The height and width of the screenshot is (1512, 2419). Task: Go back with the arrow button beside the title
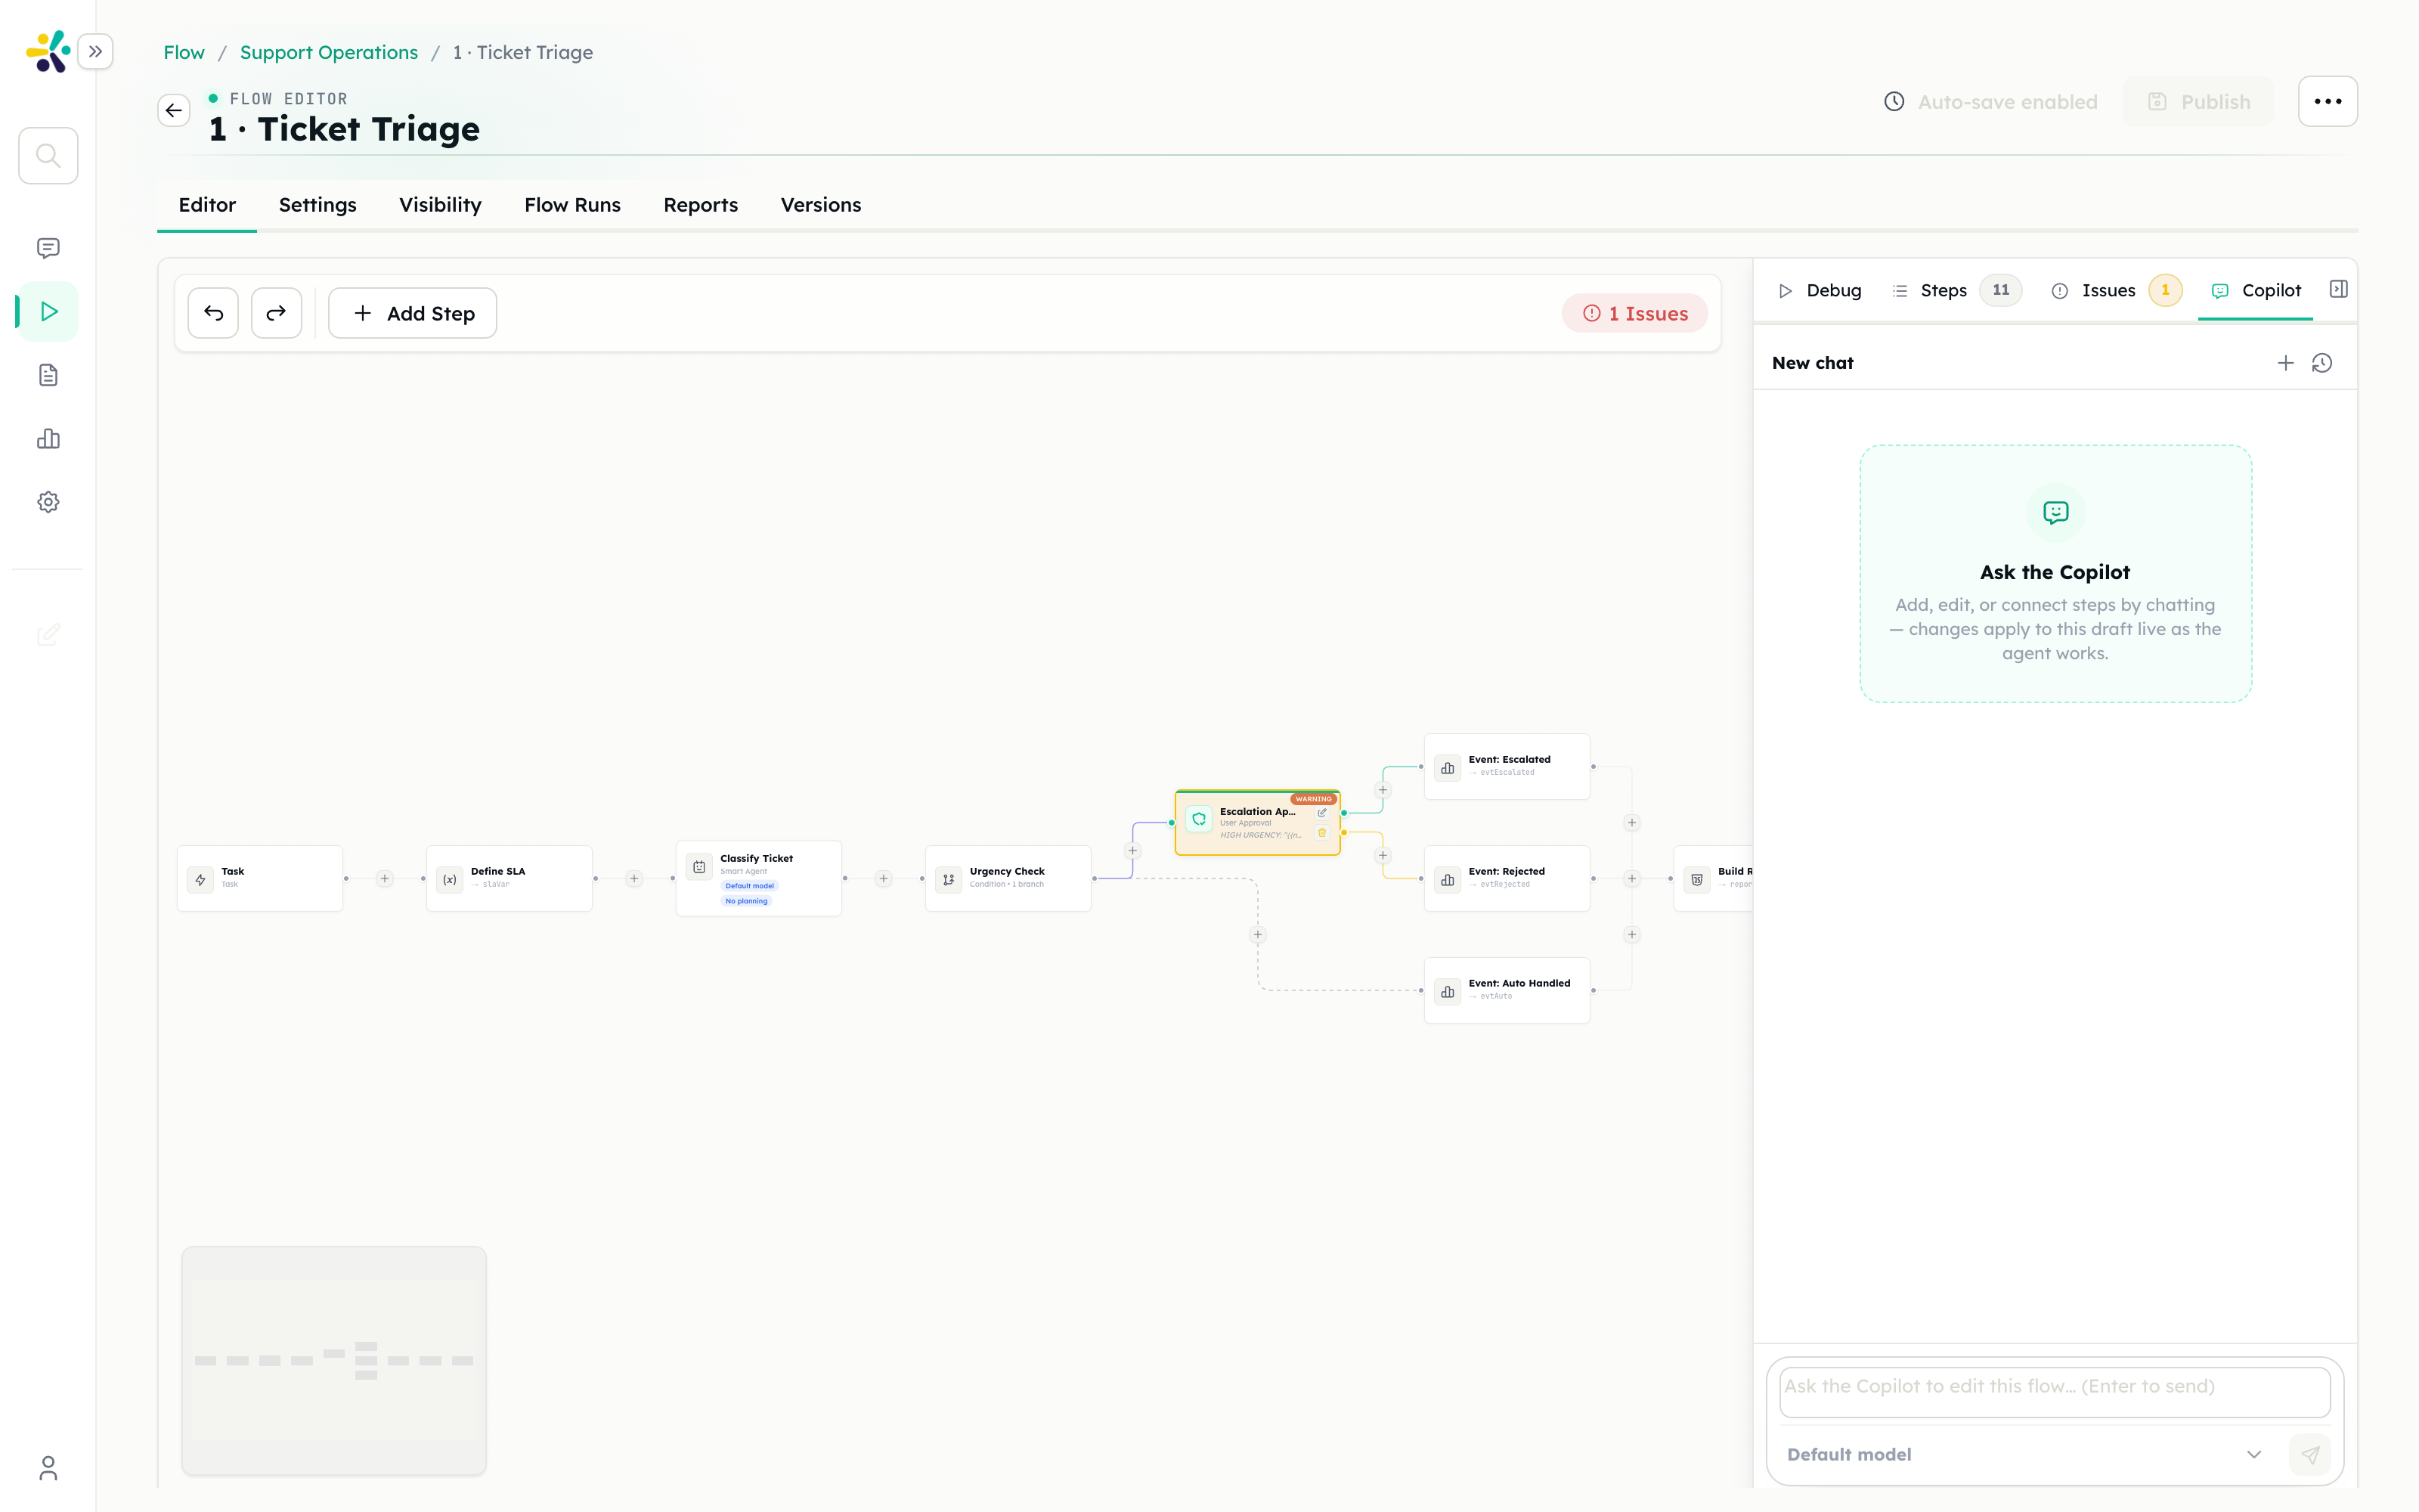coord(174,110)
